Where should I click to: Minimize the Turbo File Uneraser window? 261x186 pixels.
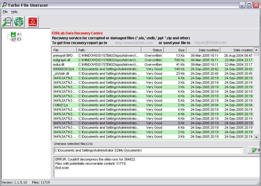coord(242,5)
